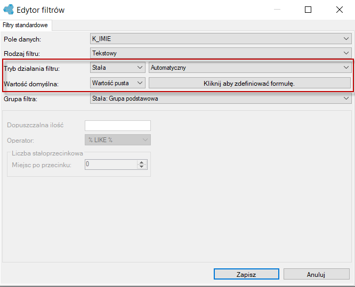Image resolution: width=355 pixels, height=287 pixels.
Task: Expand the Wartość pusta dropdown
Action: pyautogui.click(x=117, y=83)
